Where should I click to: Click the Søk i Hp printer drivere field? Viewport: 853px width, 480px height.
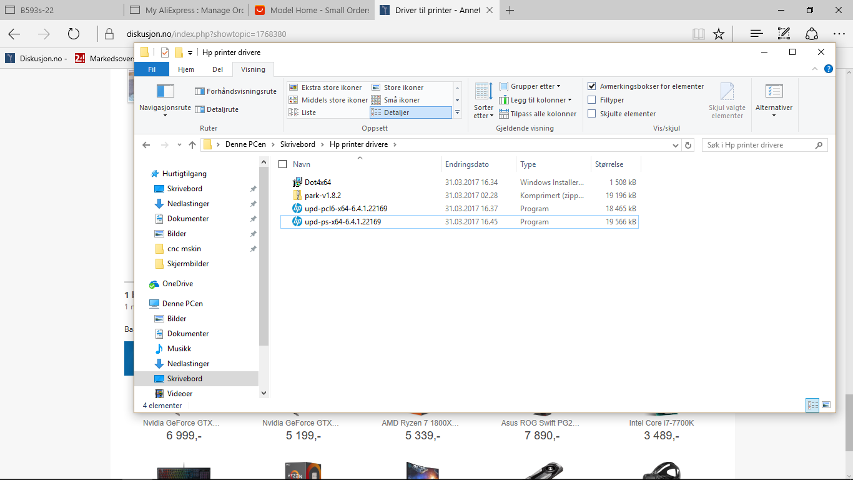(x=764, y=144)
